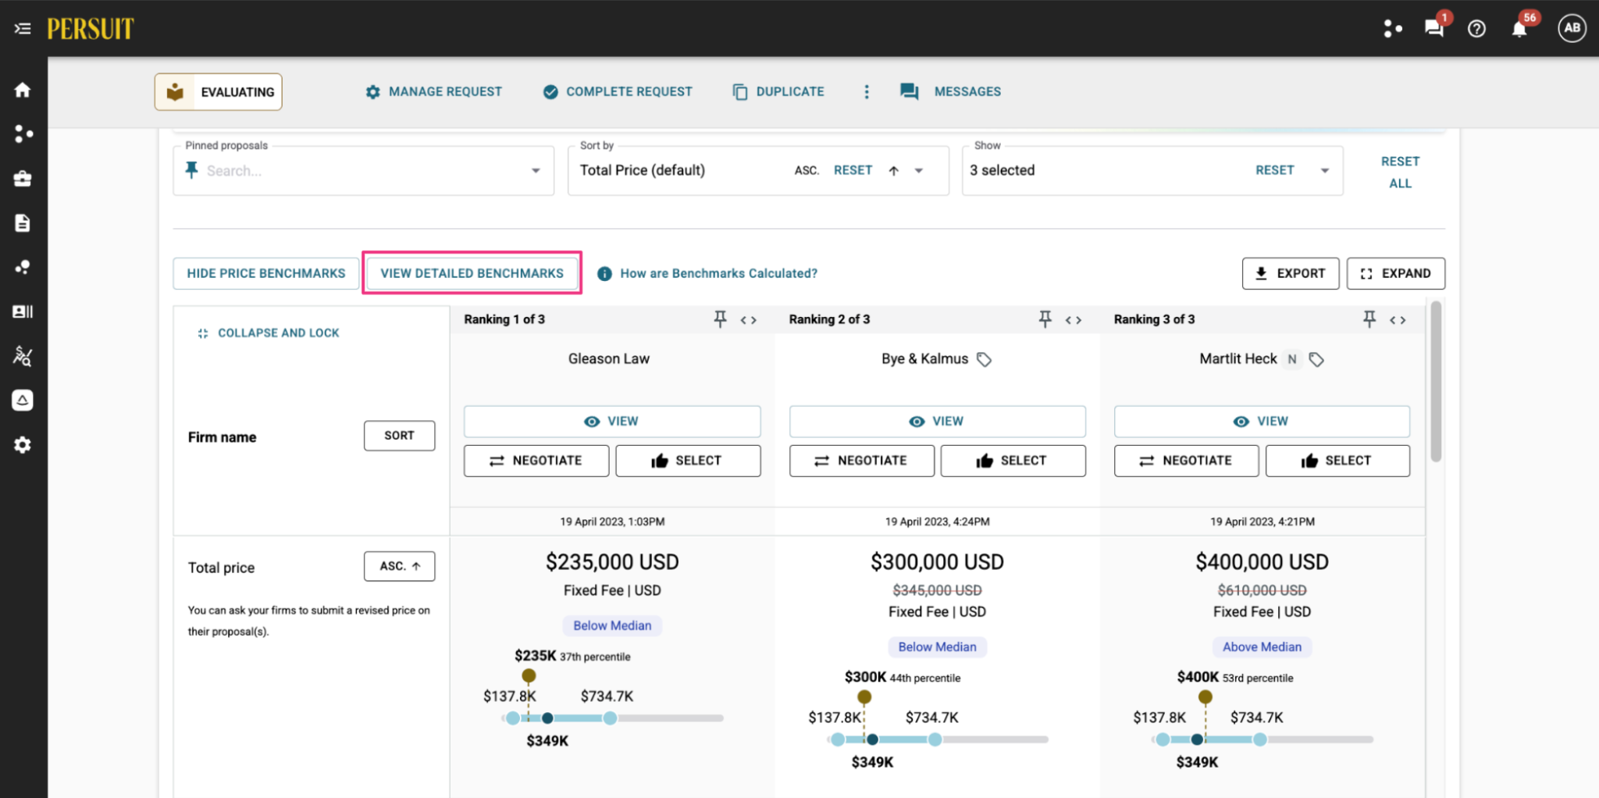
Task: Expand the sidebar hamburger menu
Action: click(x=23, y=29)
